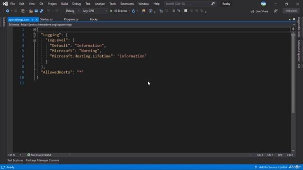The width and height of the screenshot is (303, 170).
Task: Open the File menu
Action: pyautogui.click(x=13, y=4)
